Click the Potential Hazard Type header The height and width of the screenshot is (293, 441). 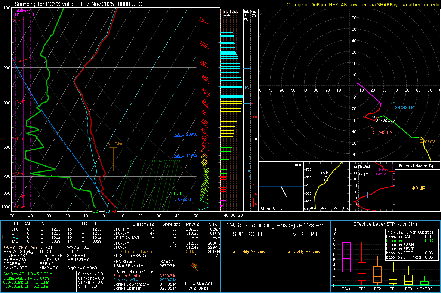pos(417,166)
